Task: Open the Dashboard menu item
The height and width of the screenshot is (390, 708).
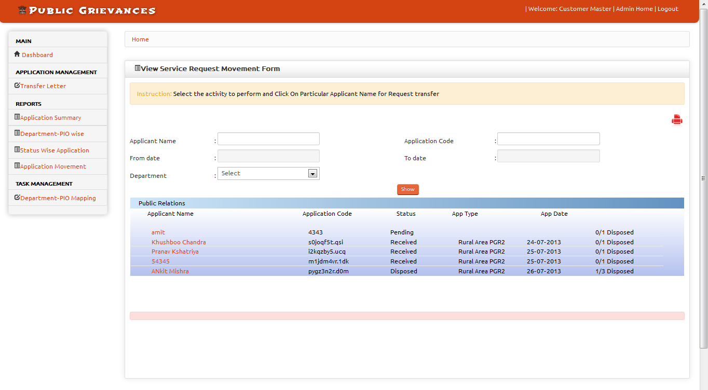Action: pos(37,55)
